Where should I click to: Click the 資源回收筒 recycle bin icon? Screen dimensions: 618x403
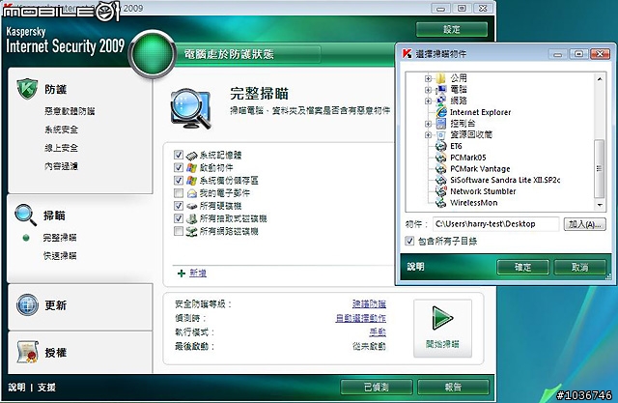[440, 135]
